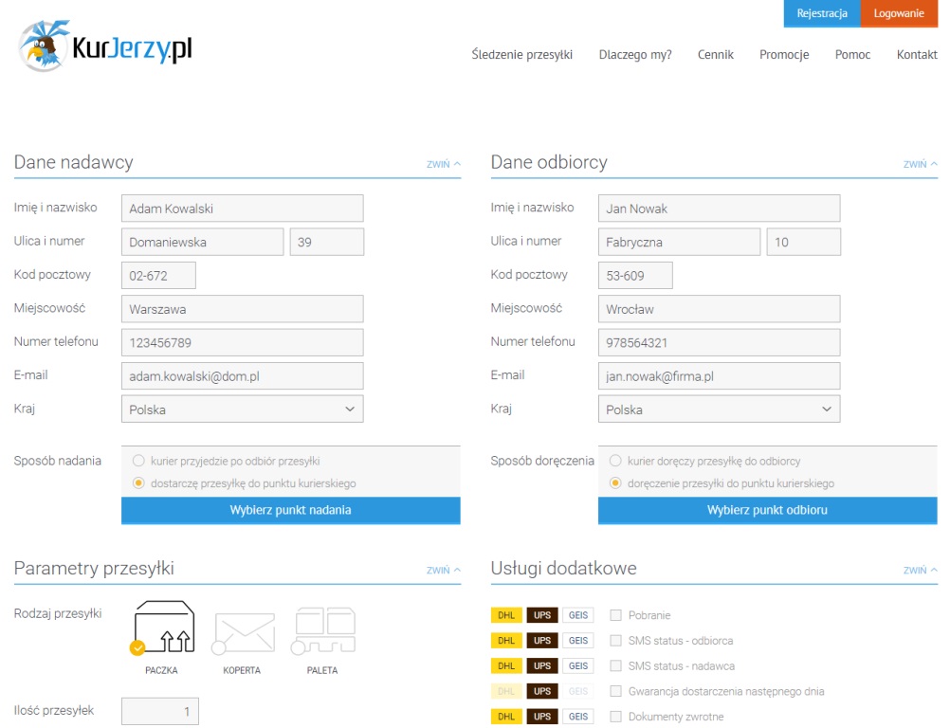The width and height of the screenshot is (950, 728).
Task: Click the Logowanie button
Action: pyautogui.click(x=899, y=13)
